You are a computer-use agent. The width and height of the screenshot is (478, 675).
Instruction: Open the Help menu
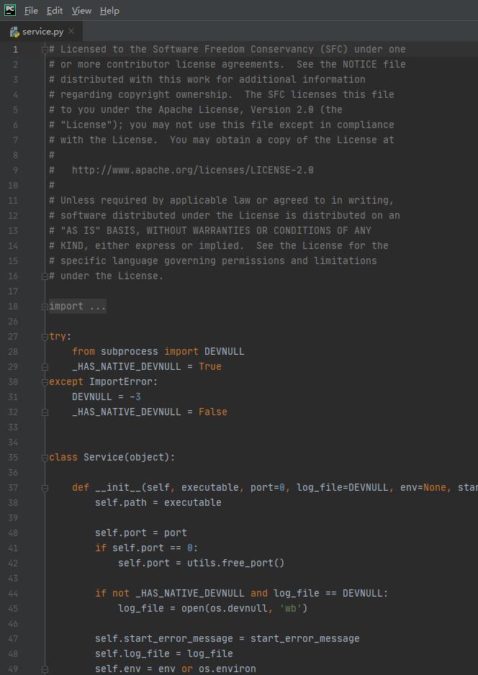point(109,11)
